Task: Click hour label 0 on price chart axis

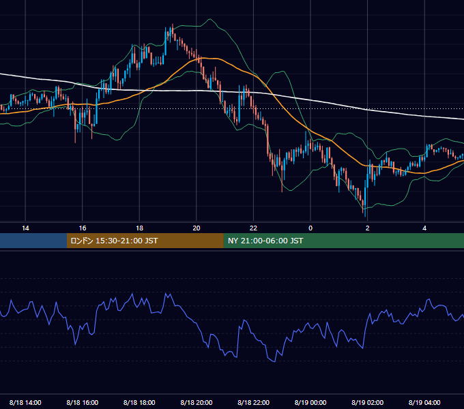Action: point(310,228)
